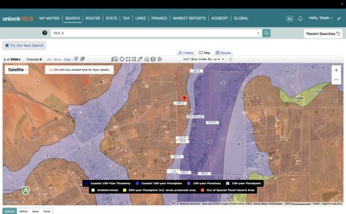This screenshot has width=346, height=214.
Task: Open the Recent Searches dropdown
Action: 323,34
